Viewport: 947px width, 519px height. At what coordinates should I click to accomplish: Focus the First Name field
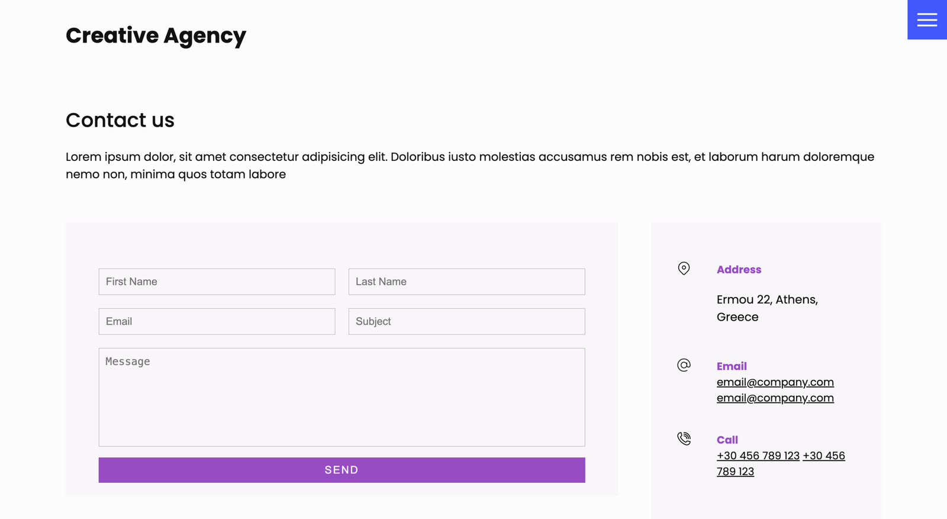(x=217, y=282)
